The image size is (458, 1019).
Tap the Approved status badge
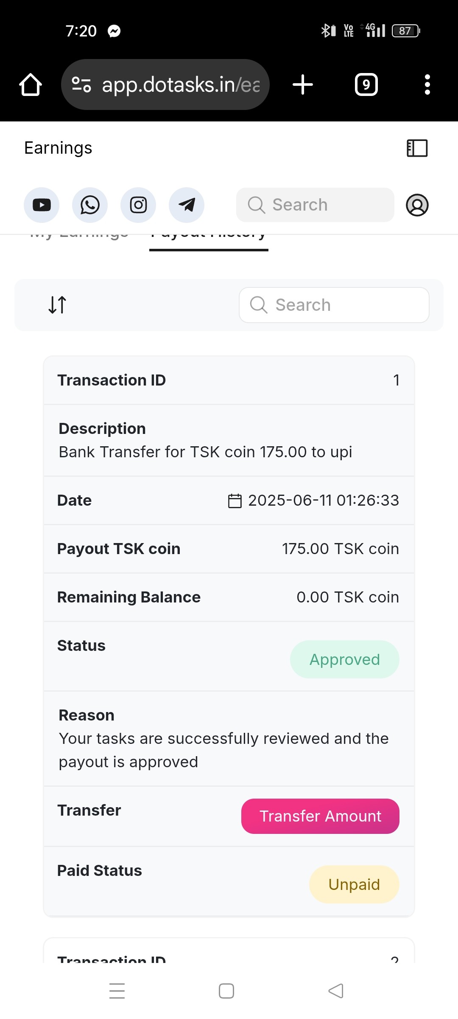[344, 659]
